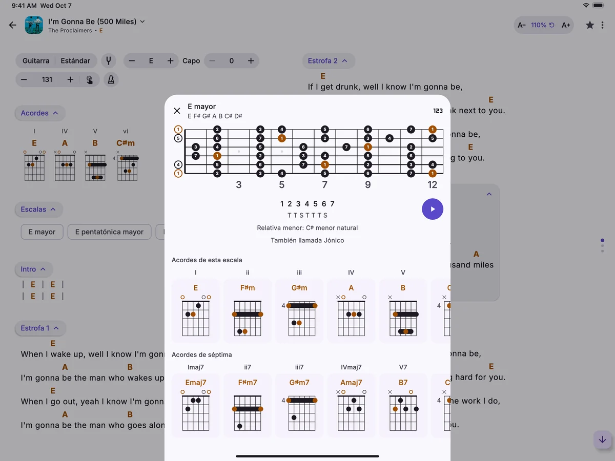615x461 pixels.
Task: Open the Amaj7 seventh chord card
Action: tap(351, 405)
